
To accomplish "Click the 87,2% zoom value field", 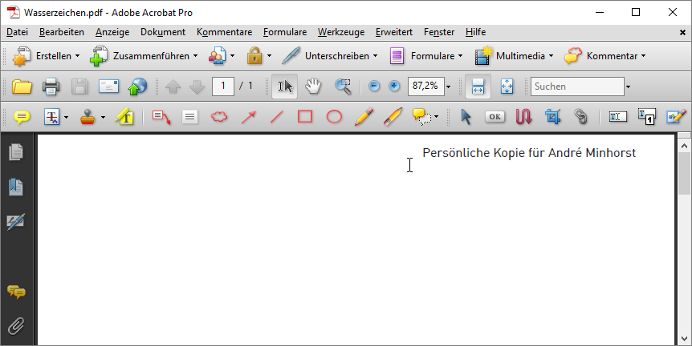I will [x=426, y=86].
